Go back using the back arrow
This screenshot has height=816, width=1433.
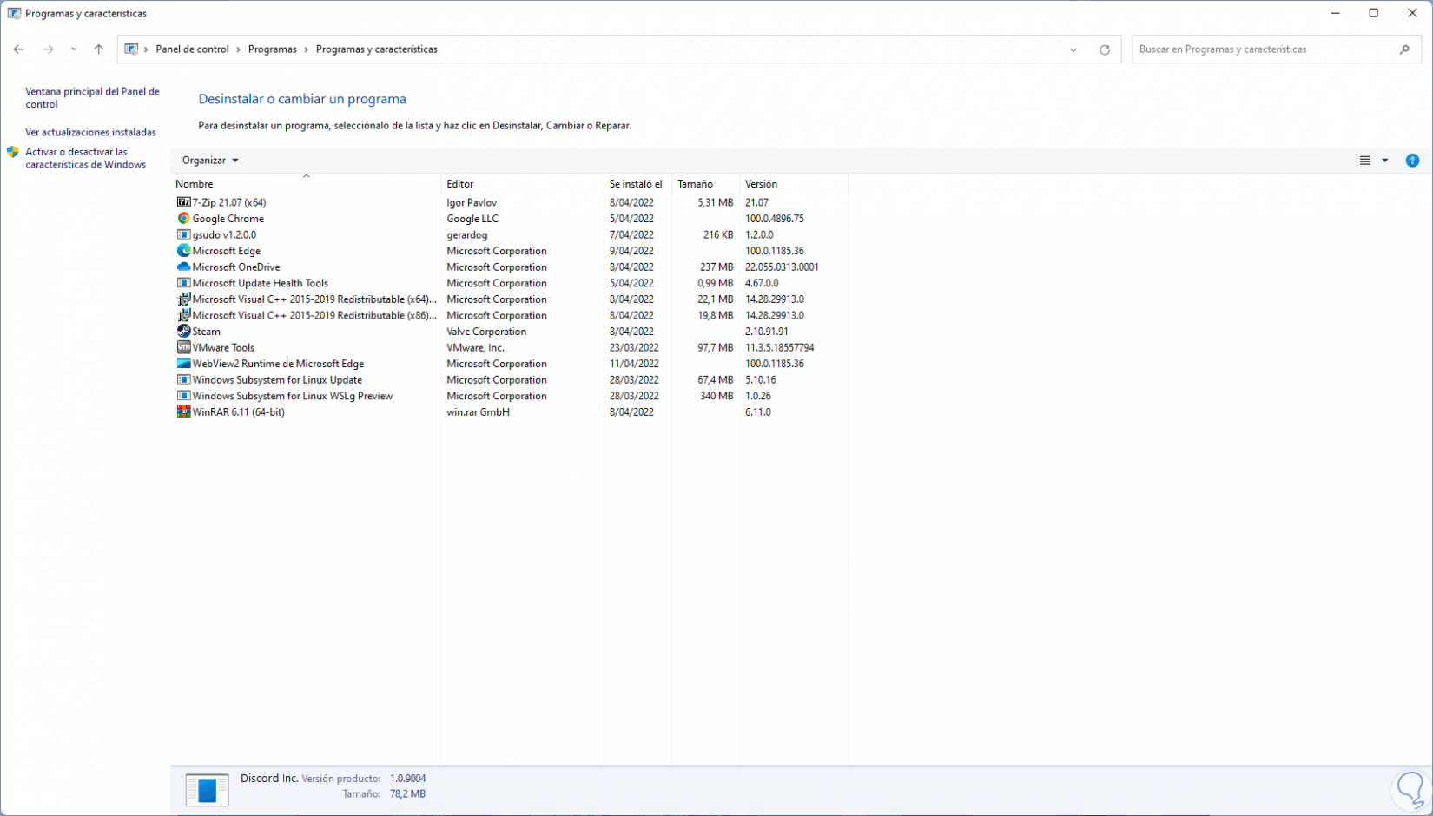coord(19,49)
